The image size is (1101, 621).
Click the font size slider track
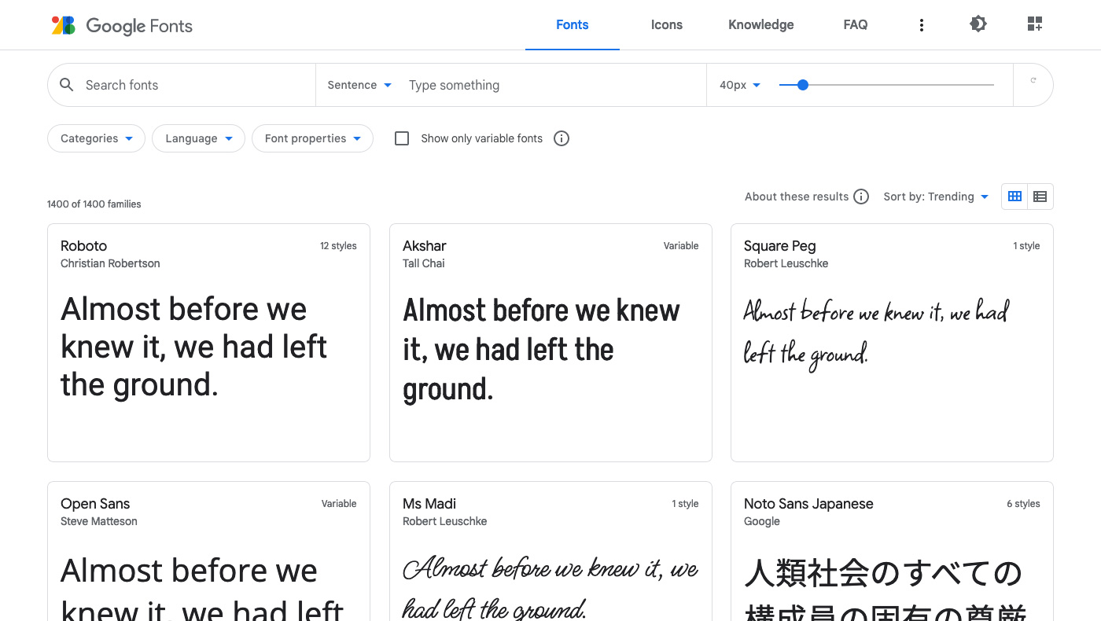pos(886,85)
